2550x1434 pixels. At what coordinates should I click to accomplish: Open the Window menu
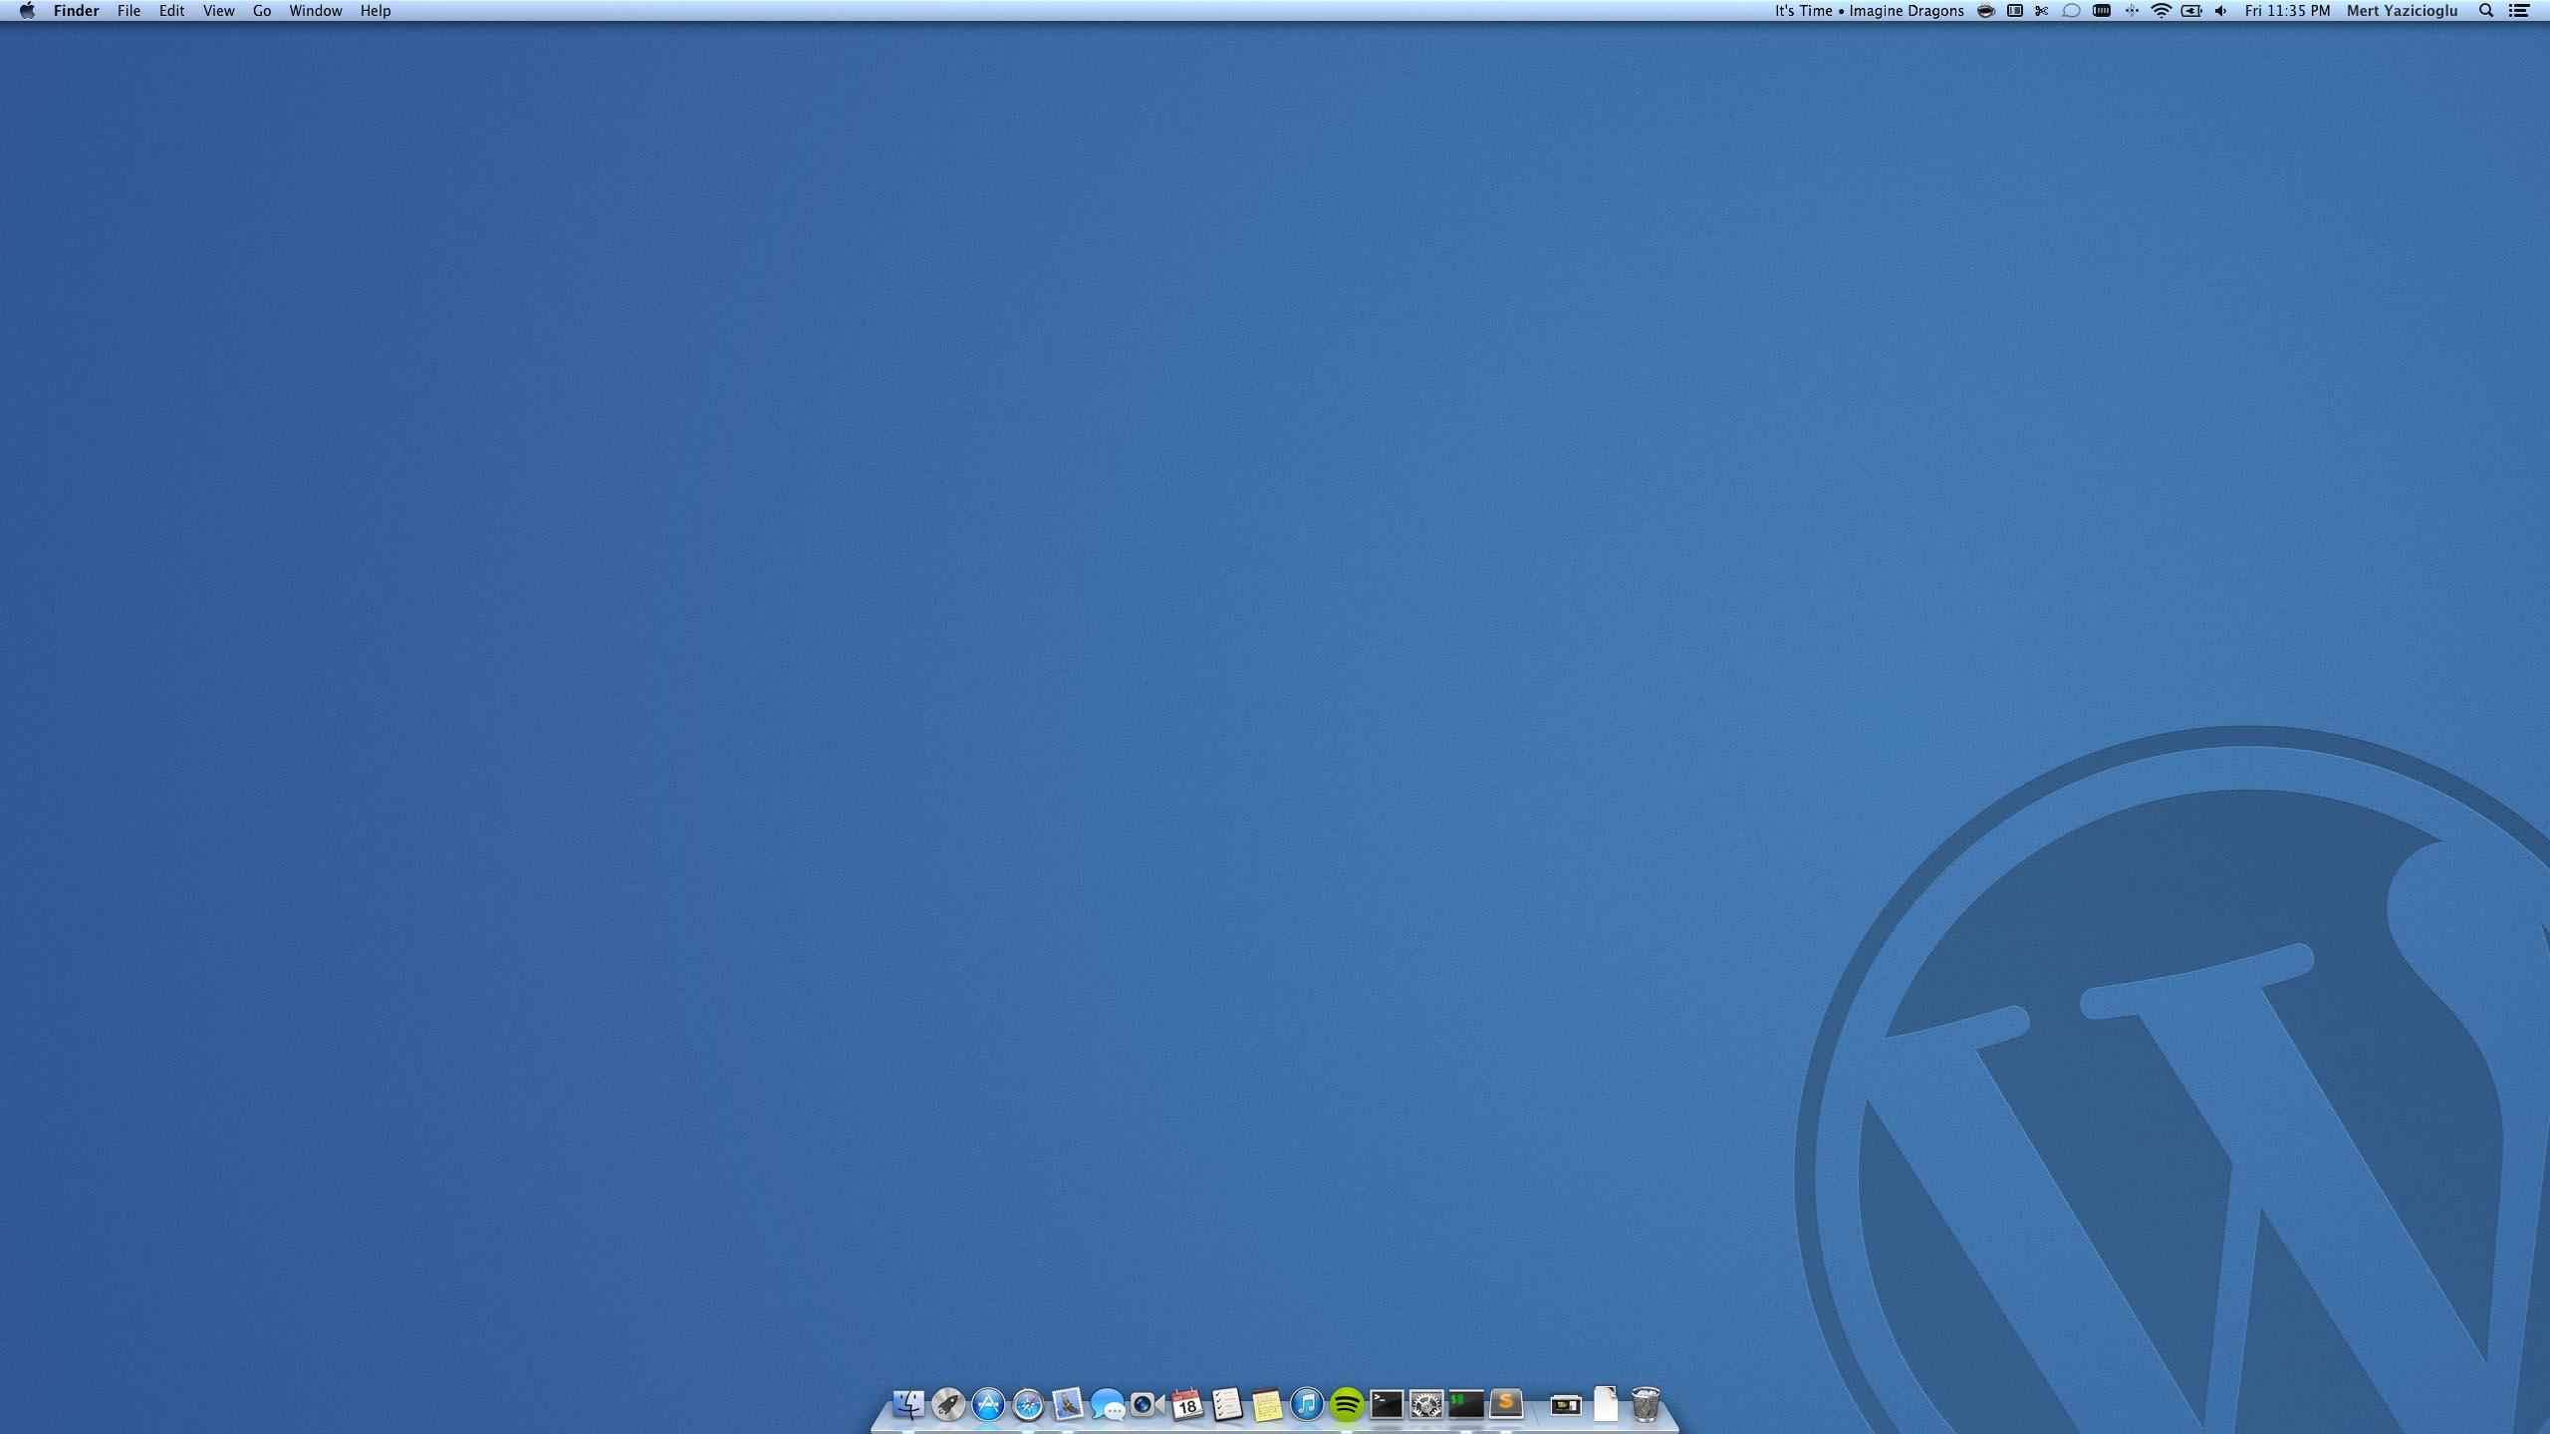pos(315,11)
